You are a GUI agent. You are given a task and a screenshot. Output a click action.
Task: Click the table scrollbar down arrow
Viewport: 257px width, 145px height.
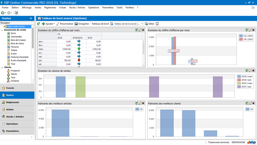point(143,65)
